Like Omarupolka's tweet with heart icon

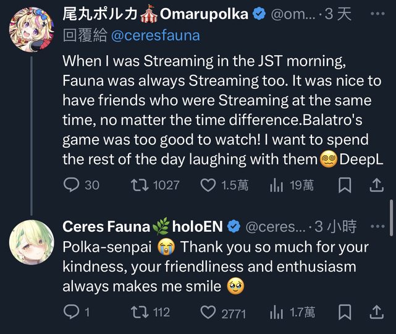pos(209,184)
